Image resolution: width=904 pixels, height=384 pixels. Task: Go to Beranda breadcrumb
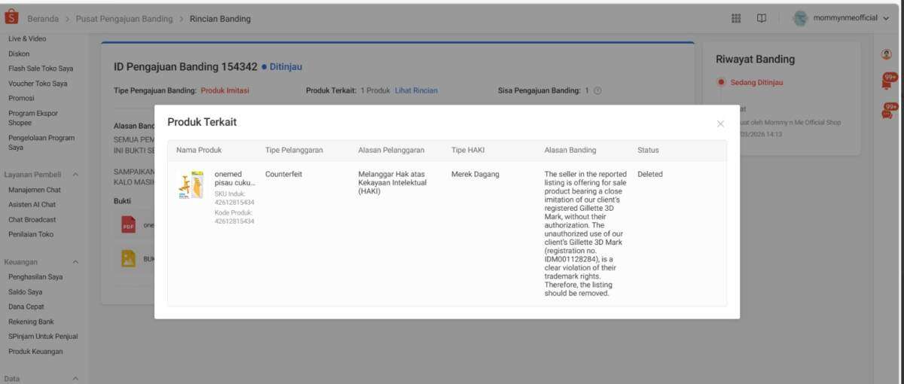(x=43, y=19)
